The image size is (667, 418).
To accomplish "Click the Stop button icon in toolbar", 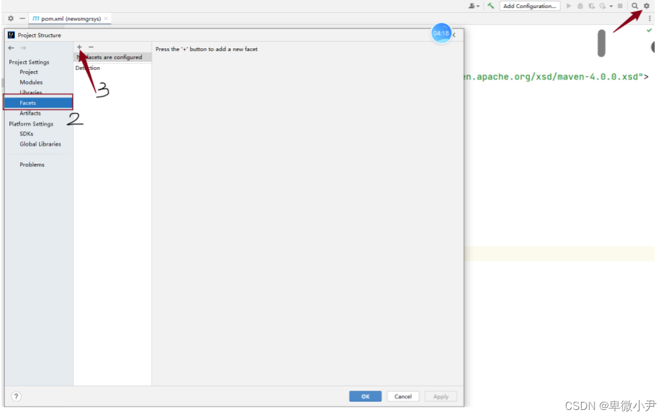I will click(619, 6).
